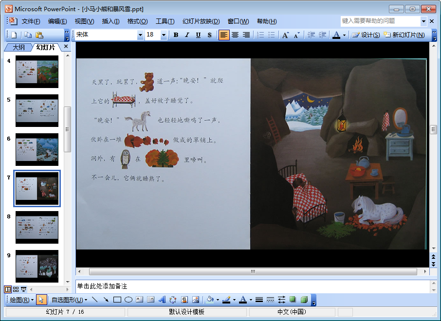
Task: Select slide 9 thumbnail
Action: point(37,266)
